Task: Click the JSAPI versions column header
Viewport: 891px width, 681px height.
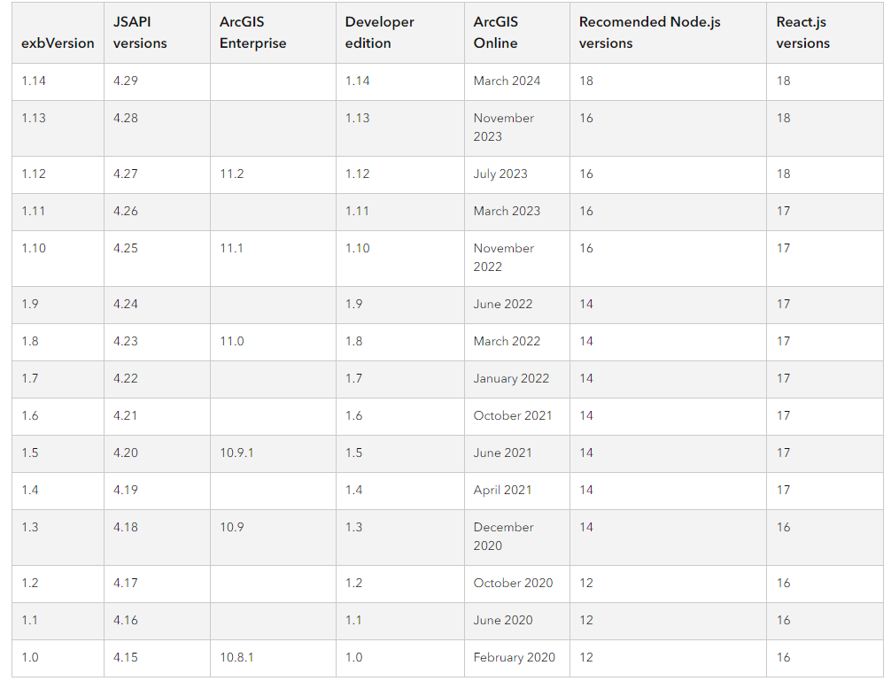Action: tap(141, 32)
